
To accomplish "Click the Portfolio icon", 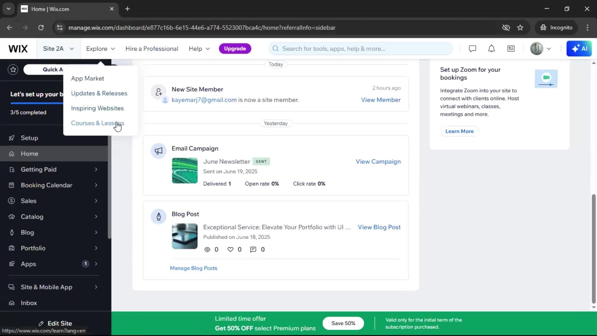I will tap(12, 248).
